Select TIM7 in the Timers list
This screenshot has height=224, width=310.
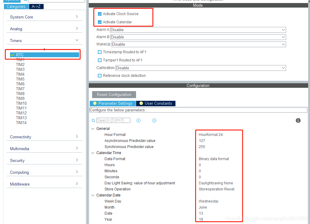(20, 89)
